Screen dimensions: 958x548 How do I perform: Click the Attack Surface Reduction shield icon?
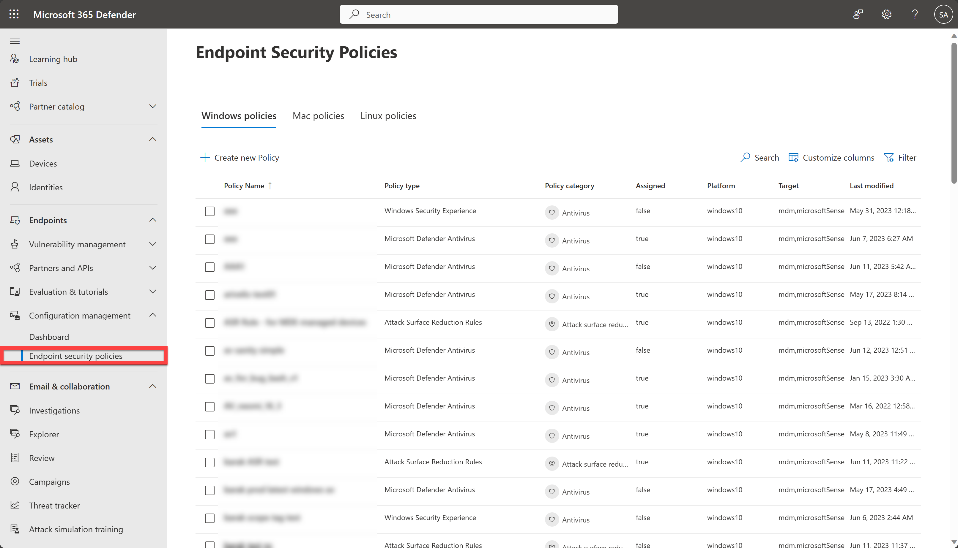click(552, 324)
